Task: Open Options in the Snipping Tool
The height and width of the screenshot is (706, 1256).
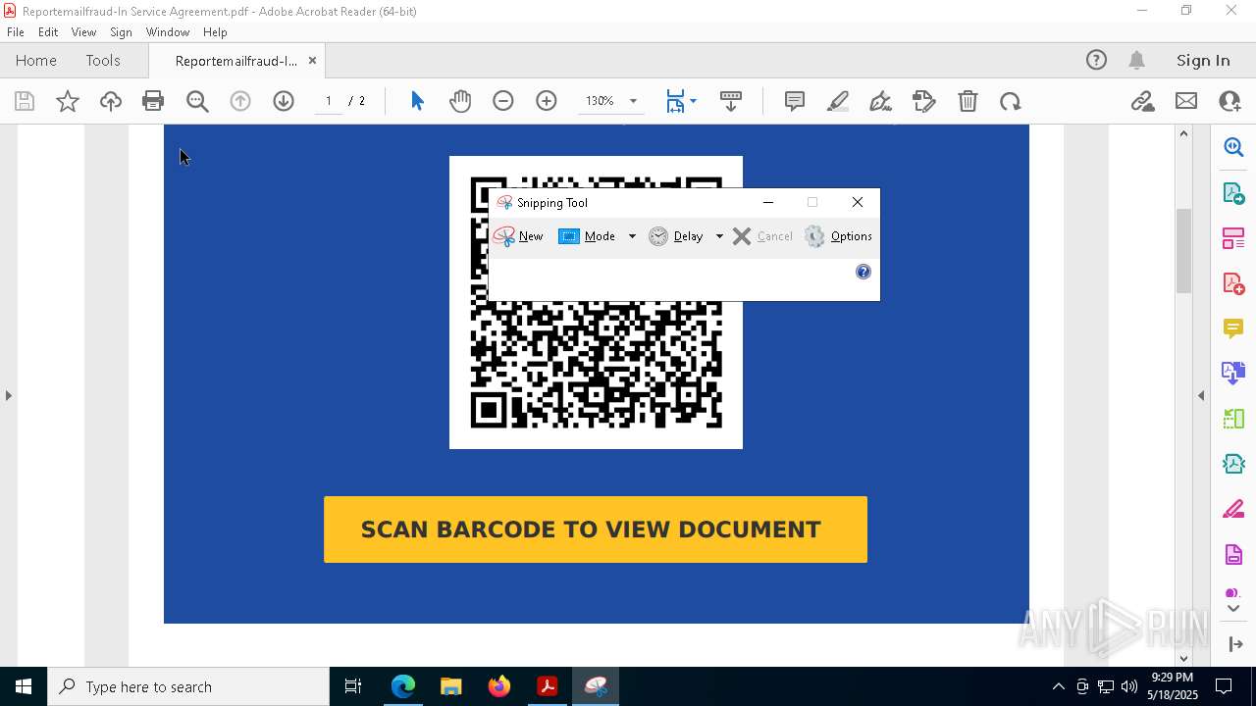Action: 839,236
